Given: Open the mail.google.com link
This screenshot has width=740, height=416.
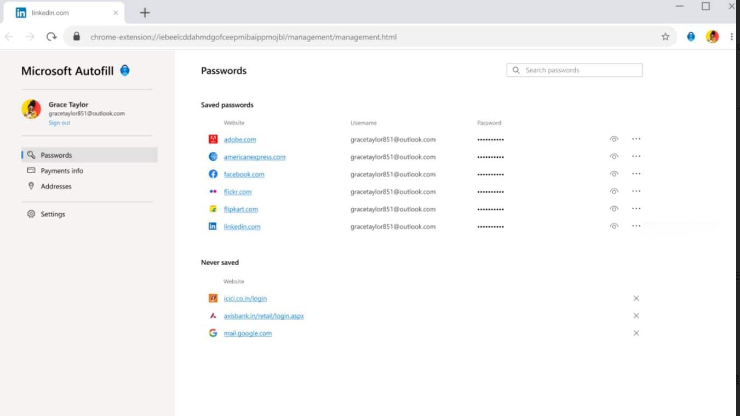Looking at the screenshot, I should tap(248, 333).
